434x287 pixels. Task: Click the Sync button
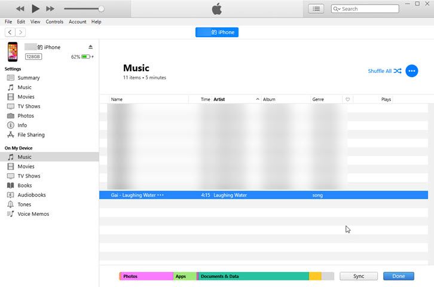pyautogui.click(x=359, y=276)
